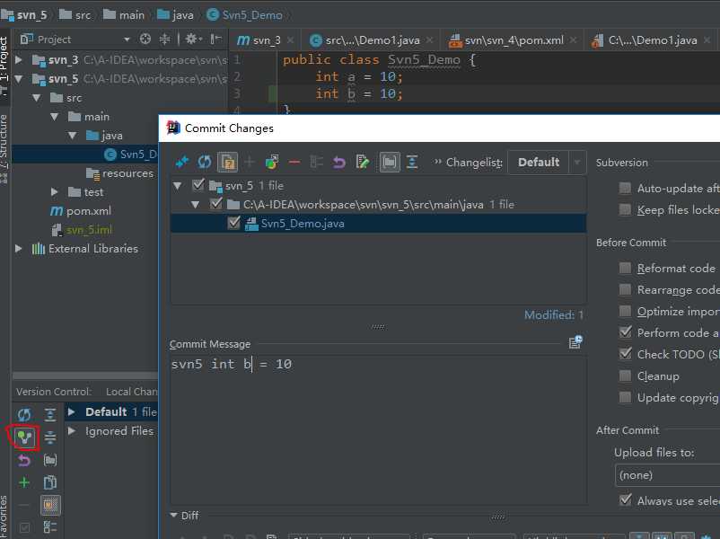Toggle Group by Directory in Version Control panel

(50, 460)
